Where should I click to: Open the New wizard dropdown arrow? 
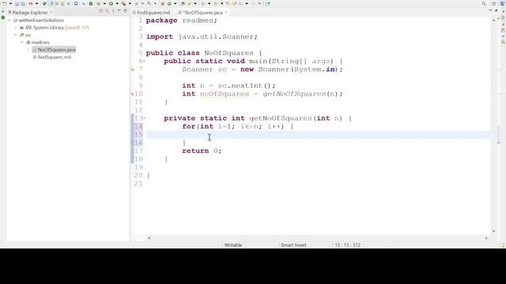coord(10,4)
